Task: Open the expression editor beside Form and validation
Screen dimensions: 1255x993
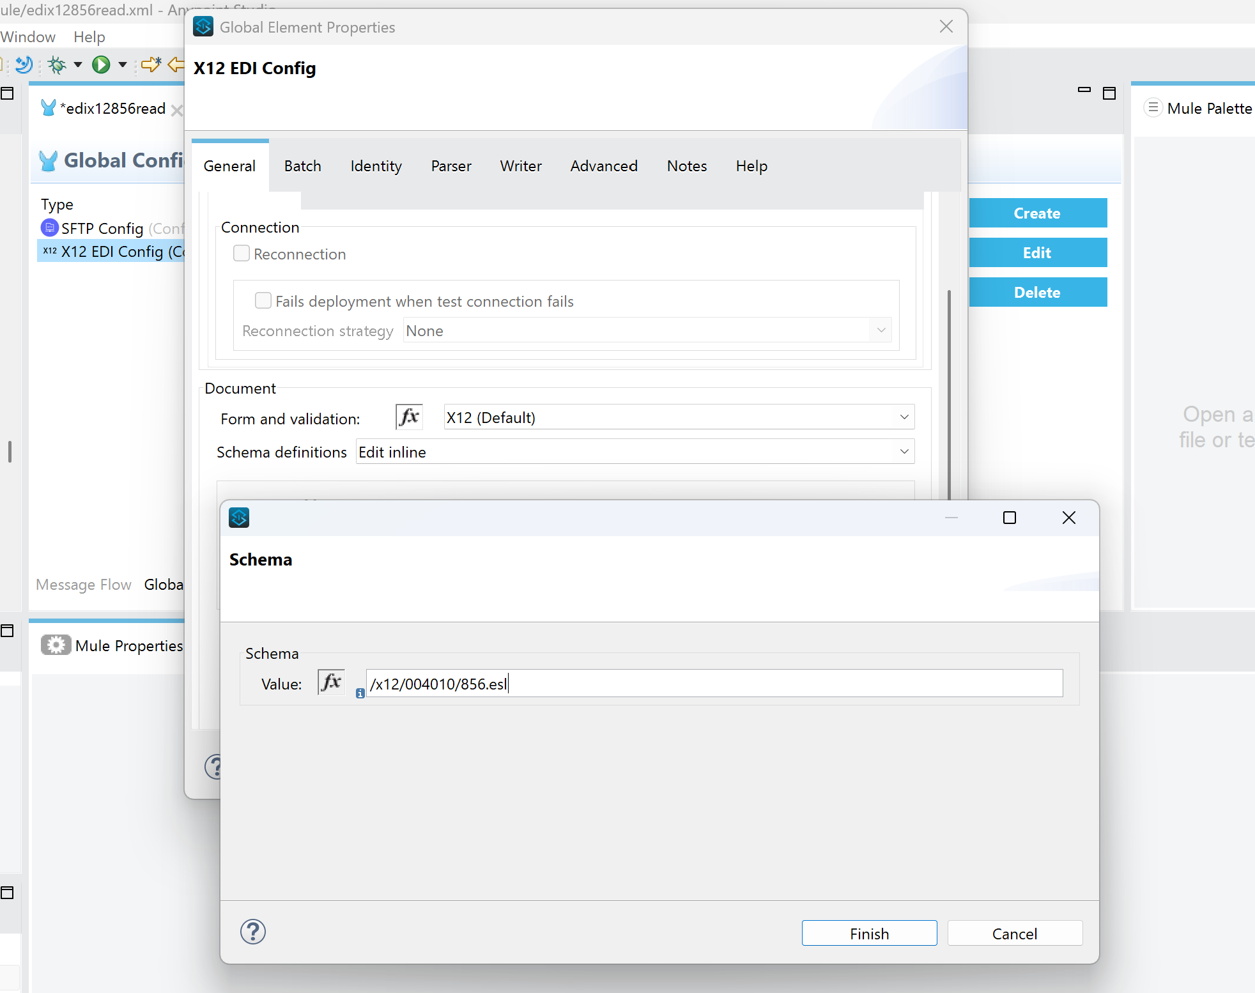Action: tap(408, 417)
